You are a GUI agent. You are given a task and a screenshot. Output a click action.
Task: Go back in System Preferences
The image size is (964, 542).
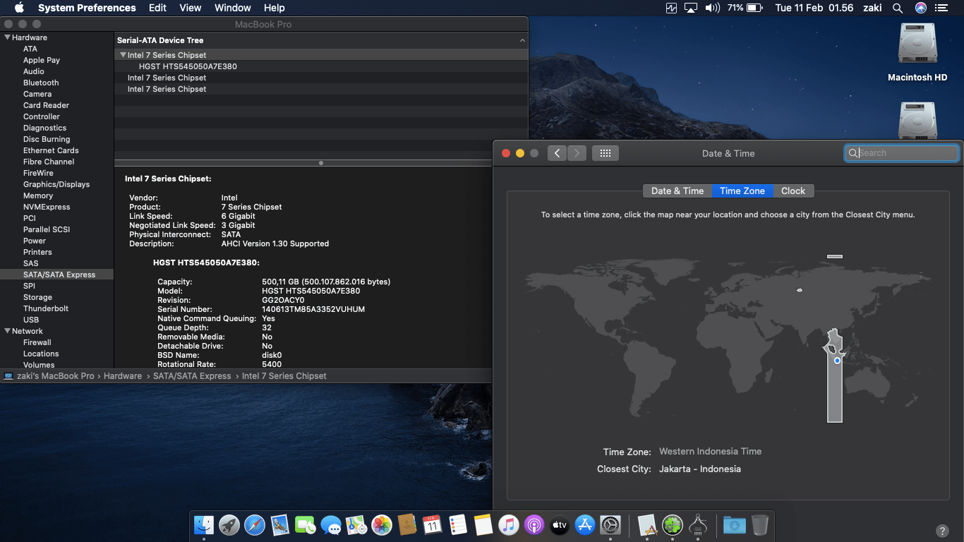(557, 153)
